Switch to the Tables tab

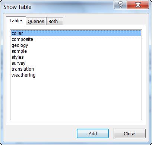tap(16, 21)
